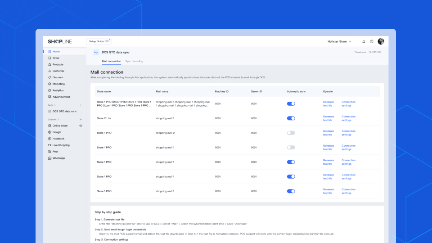Open the Live Shopping channel
432x243 pixels.
(x=61, y=145)
